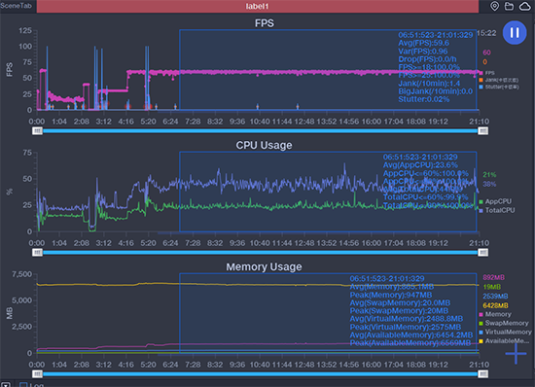
Task: Click left handle of CPU Usage range slider
Action: click(x=38, y=252)
